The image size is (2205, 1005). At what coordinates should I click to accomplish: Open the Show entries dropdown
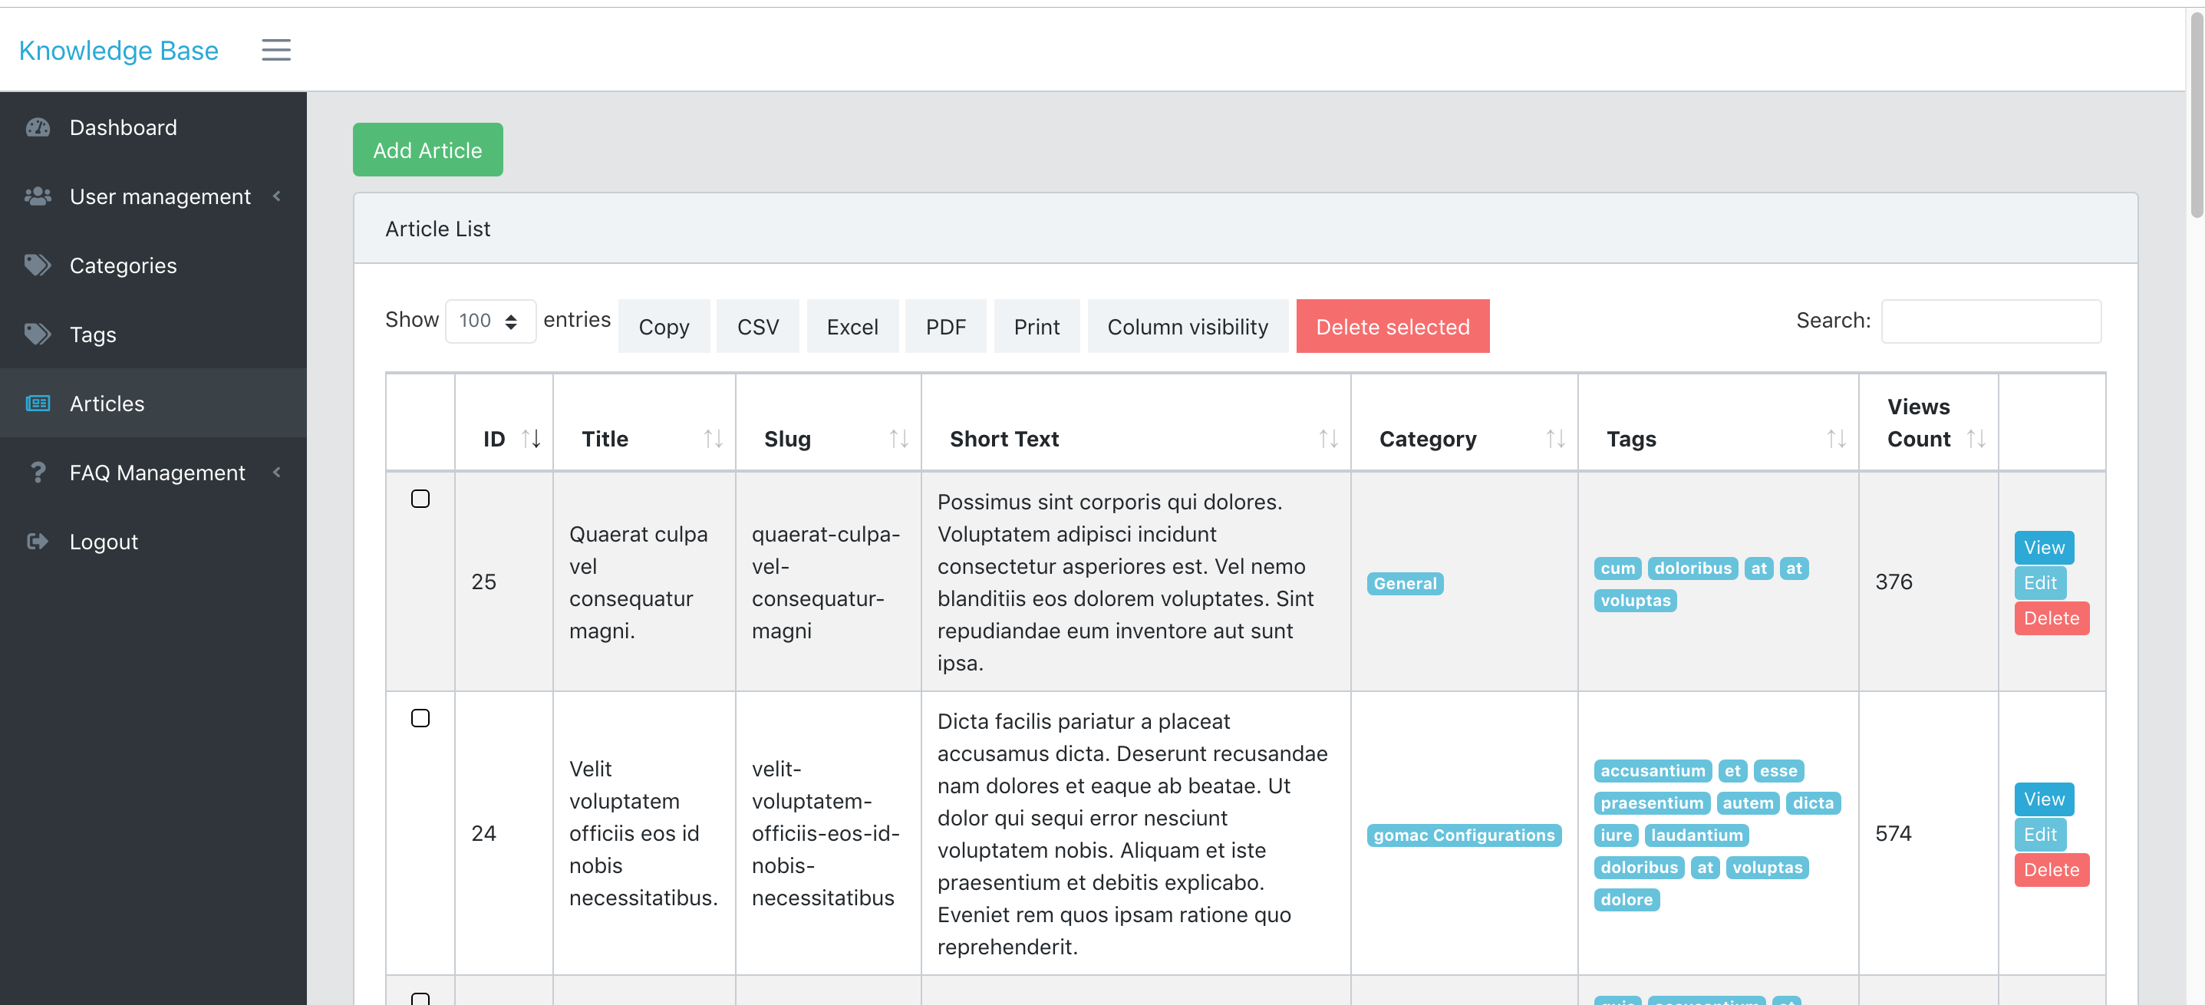[x=489, y=320]
